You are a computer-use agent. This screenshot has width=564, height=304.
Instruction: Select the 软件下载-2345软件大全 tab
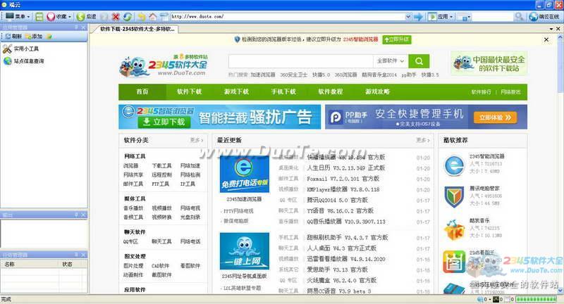pyautogui.click(x=137, y=29)
